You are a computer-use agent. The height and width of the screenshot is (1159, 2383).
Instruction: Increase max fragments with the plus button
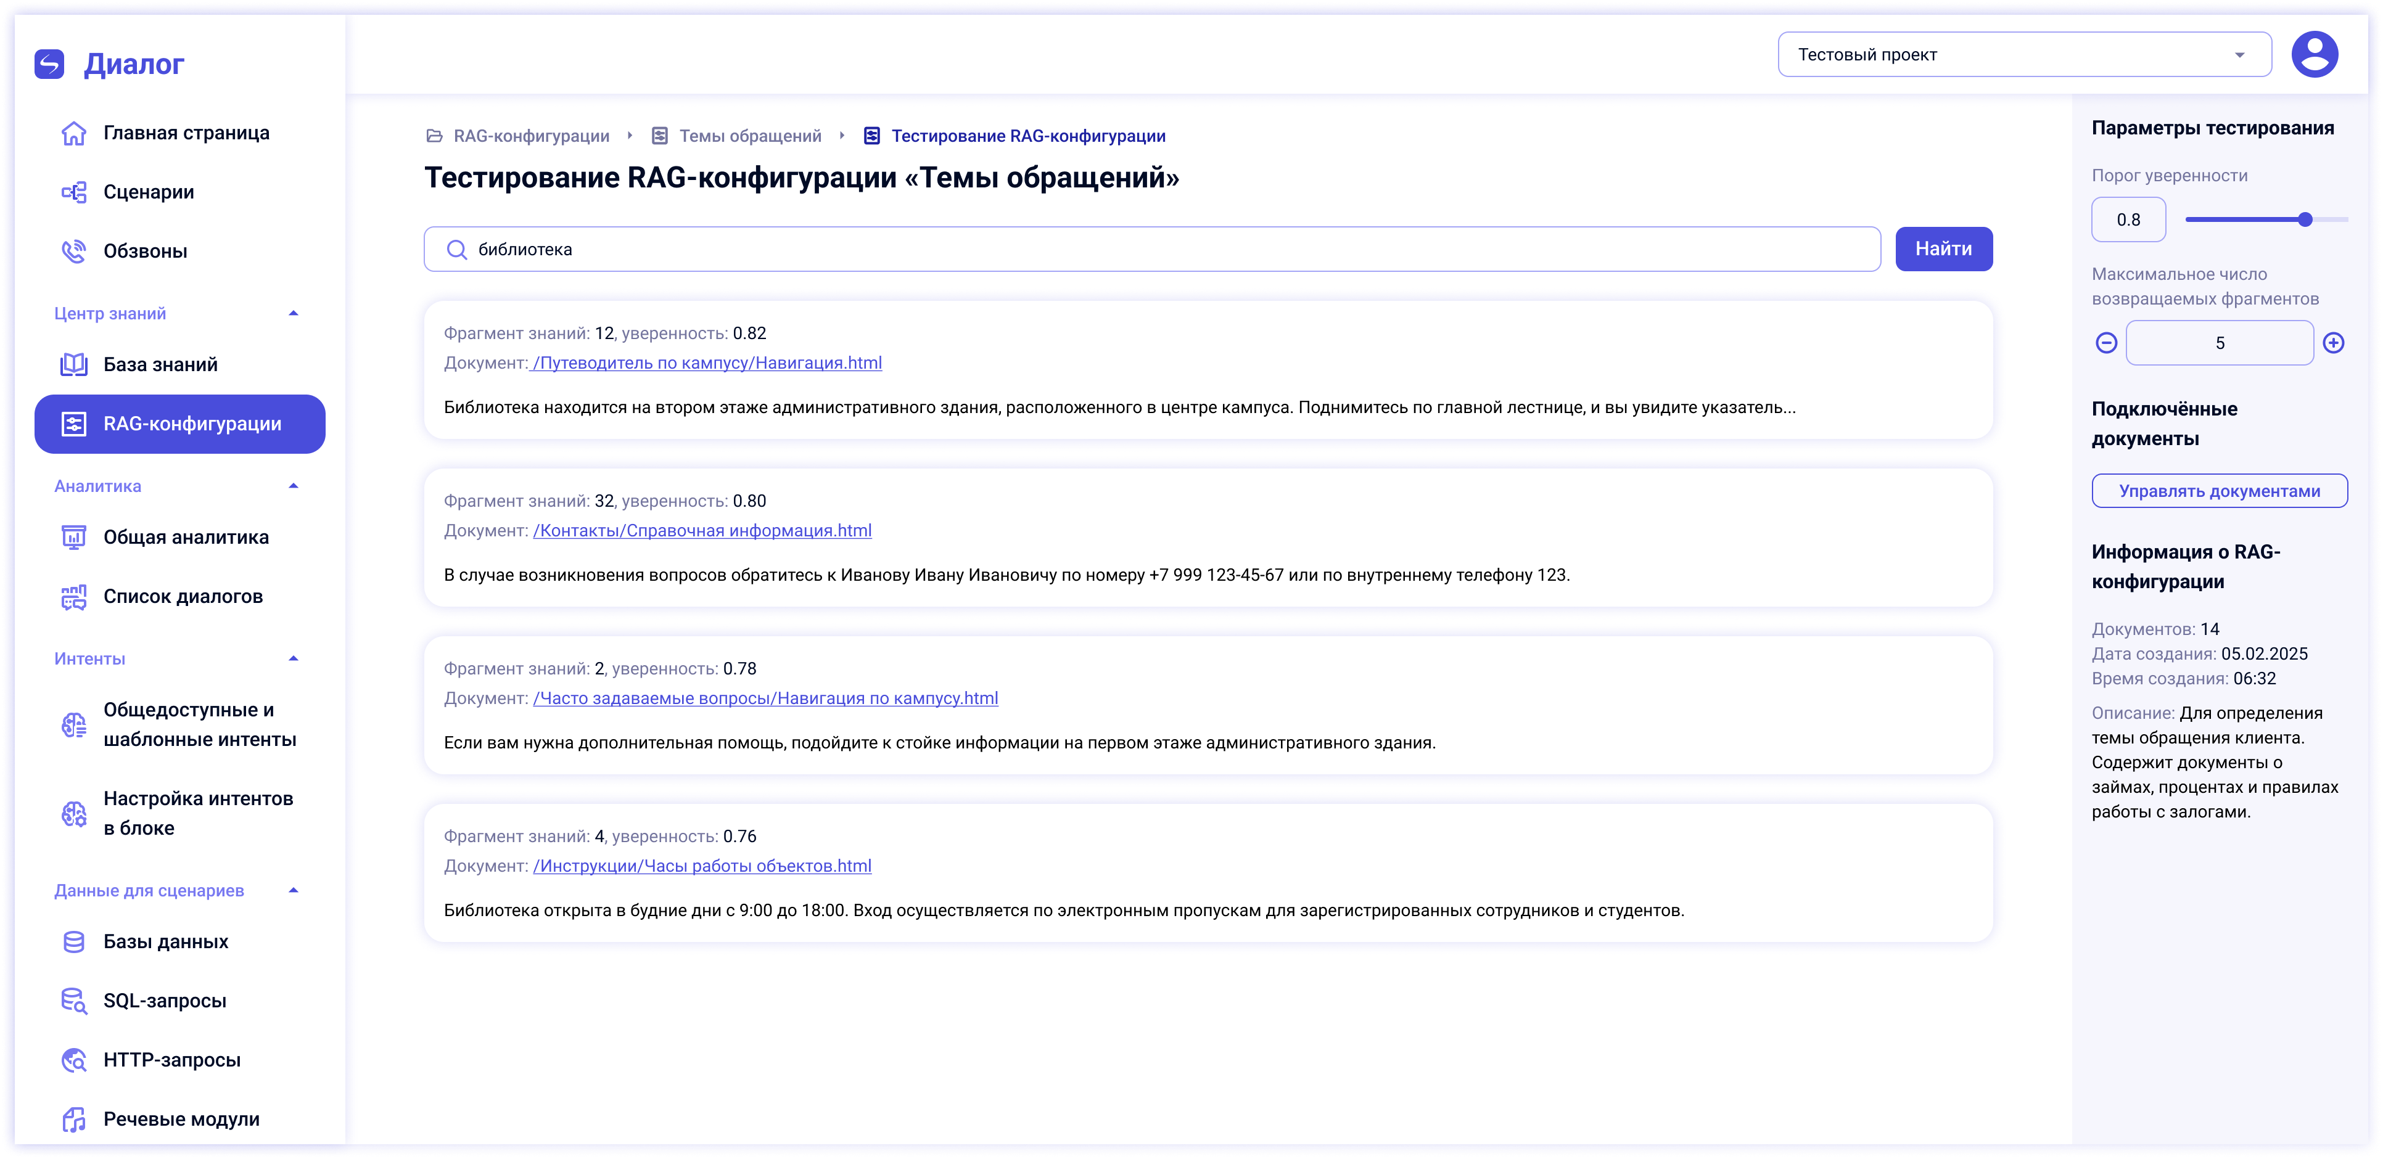click(2334, 343)
